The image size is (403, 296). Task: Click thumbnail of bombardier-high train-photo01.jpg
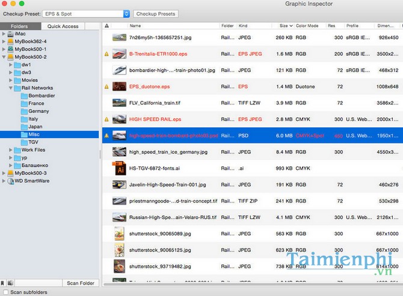119,70
